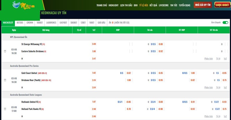Click the Đội bóng column header
This screenshot has height=120, width=231.
point(46,30)
